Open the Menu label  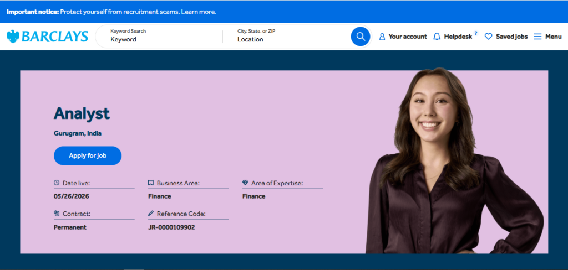(554, 37)
